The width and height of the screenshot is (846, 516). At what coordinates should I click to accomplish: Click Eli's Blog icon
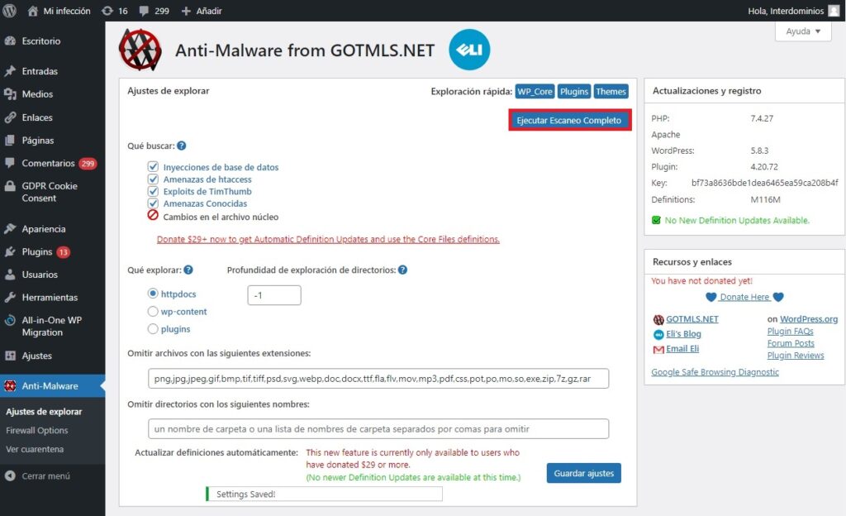[658, 334]
